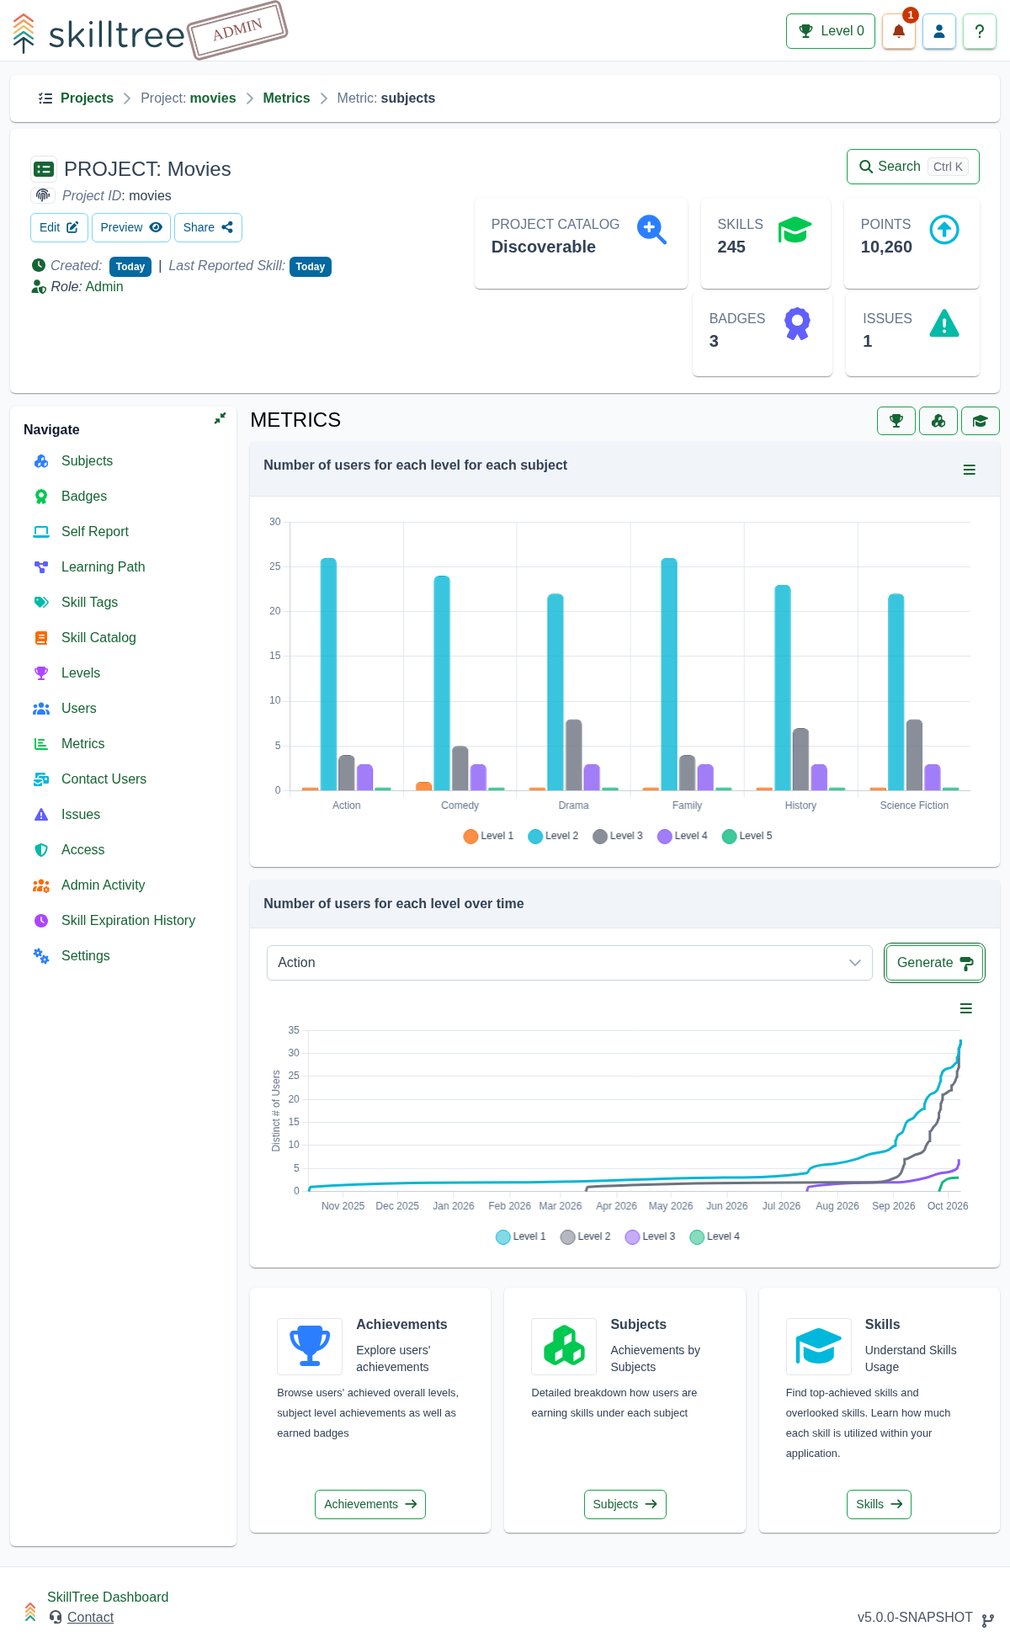
Task: Open the notifications bell icon
Action: 898,31
